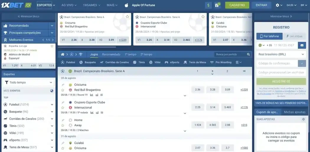This screenshot has width=310, height=152.
Task: Click the globe icon beside 6572 Eventos
Action: coord(52,91)
